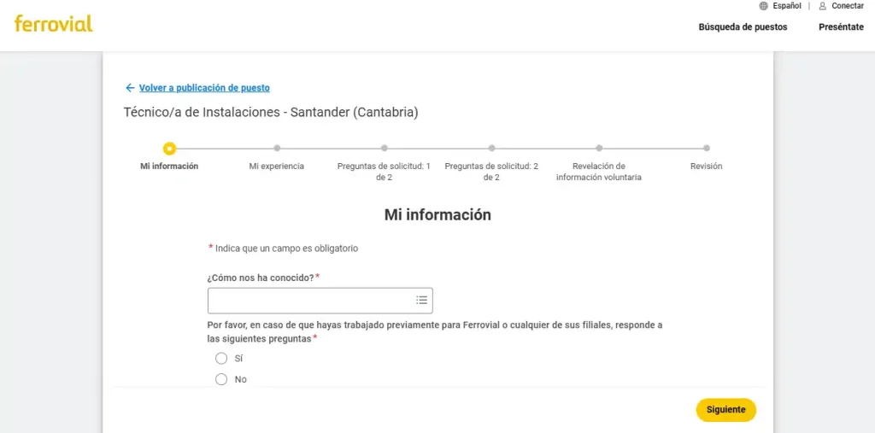Screen dimensions: 875x433
Task: Click the Mi experiencia step dot
Action: coord(277,149)
